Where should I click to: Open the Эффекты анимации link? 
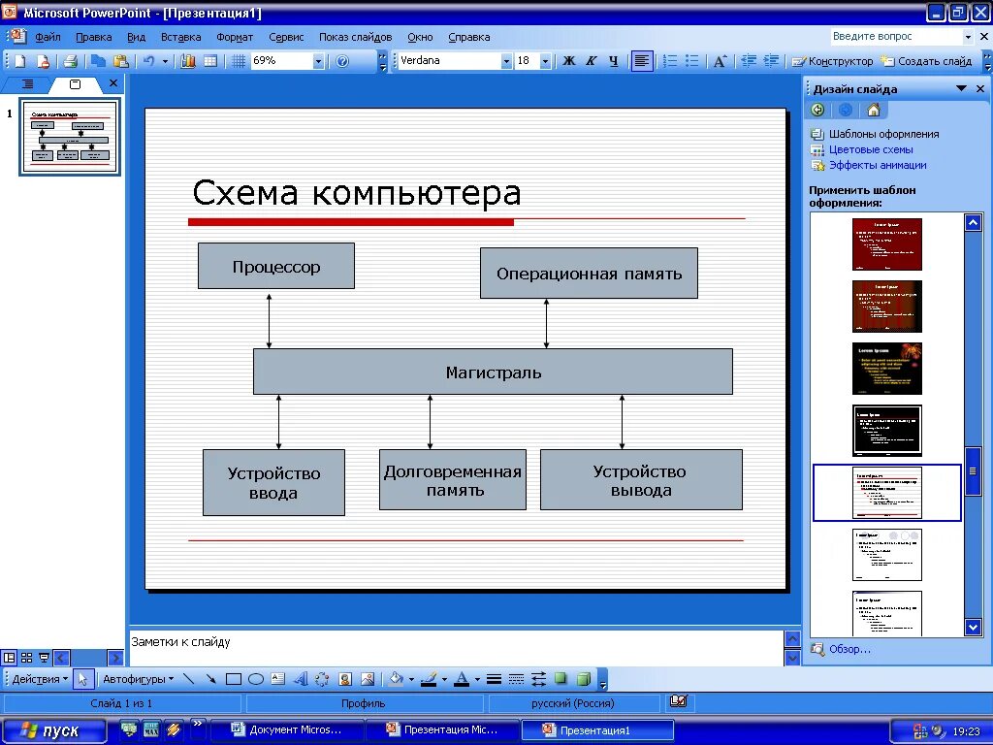878,165
